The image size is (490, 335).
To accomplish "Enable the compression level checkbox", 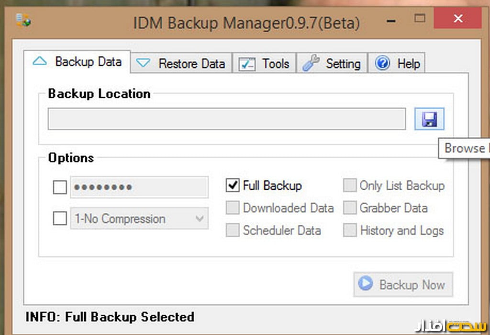I will pos(60,219).
